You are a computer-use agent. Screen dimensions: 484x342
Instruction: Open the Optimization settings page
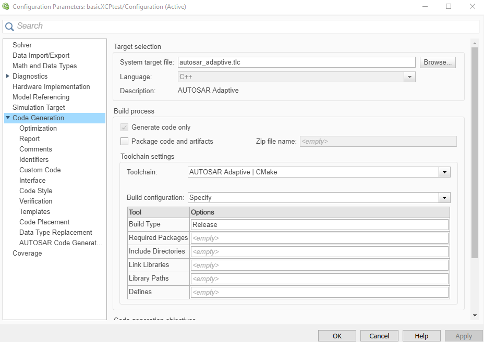38,128
